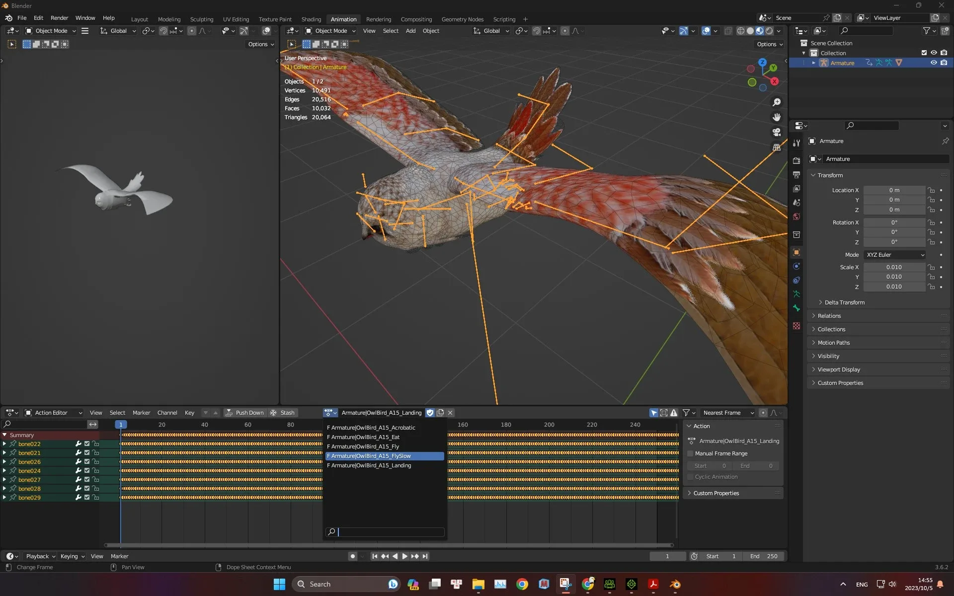The image size is (954, 596).
Task: Open the Render properties tab icon
Action: 796,160
